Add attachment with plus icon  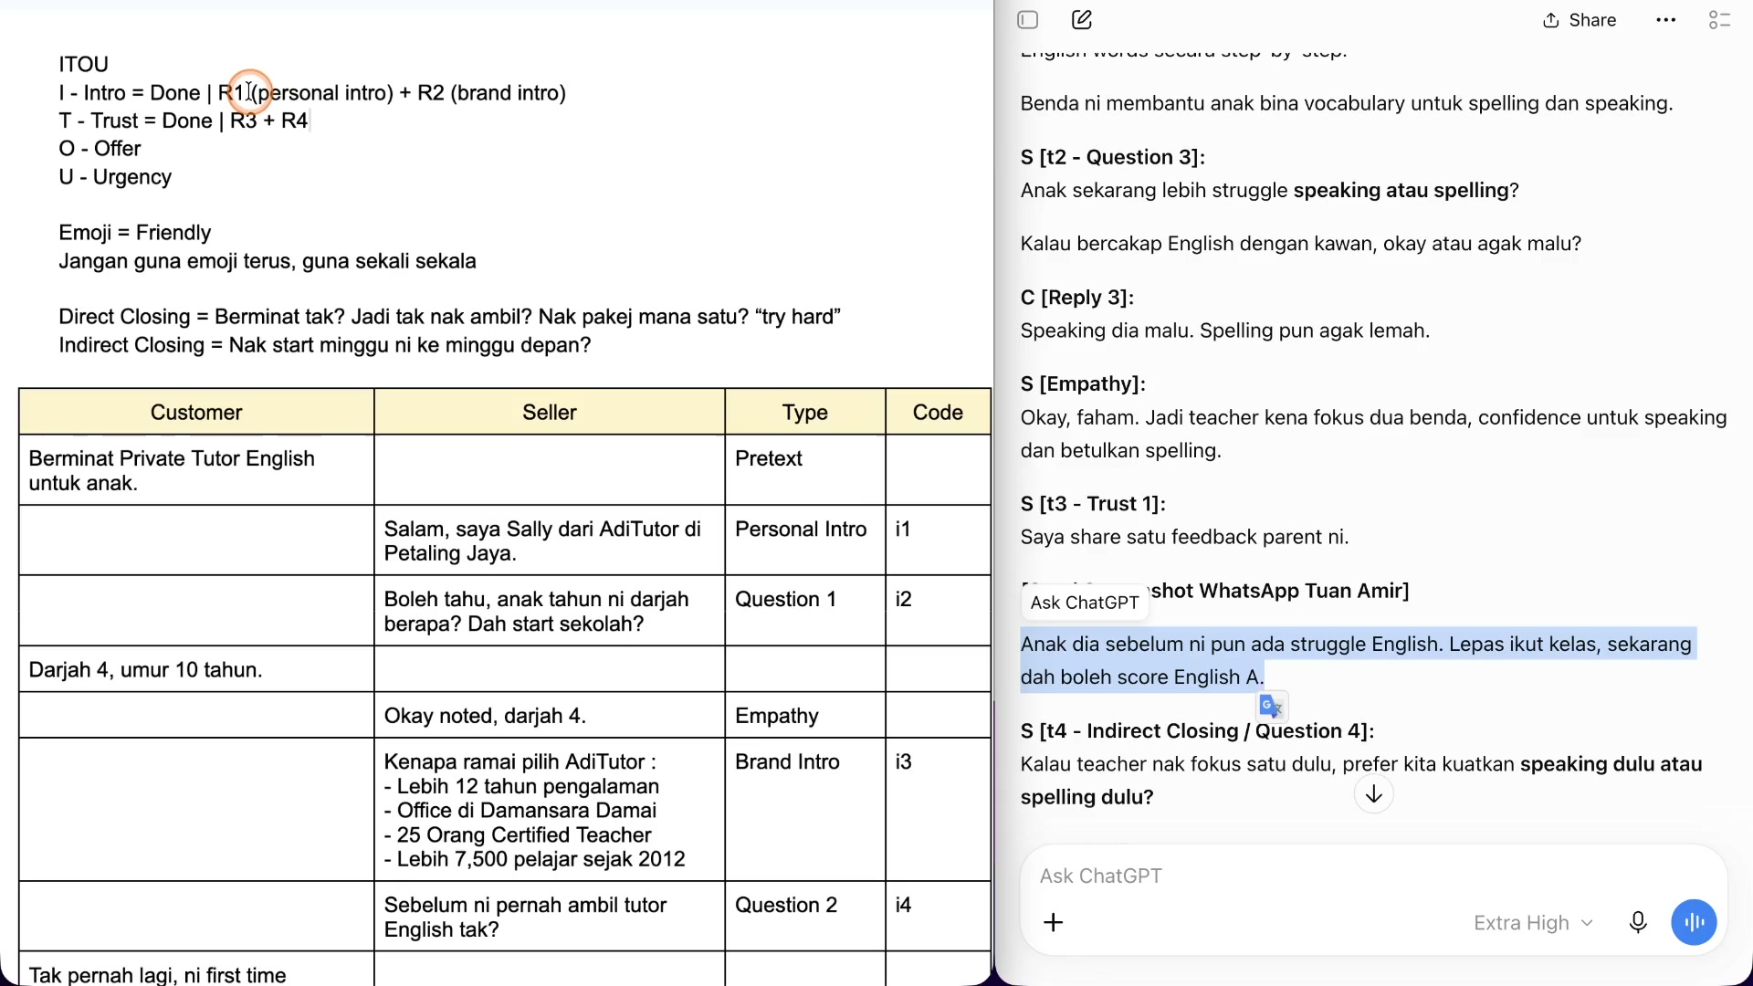coord(1054,922)
